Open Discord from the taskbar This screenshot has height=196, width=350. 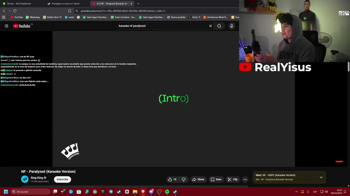pos(151,192)
